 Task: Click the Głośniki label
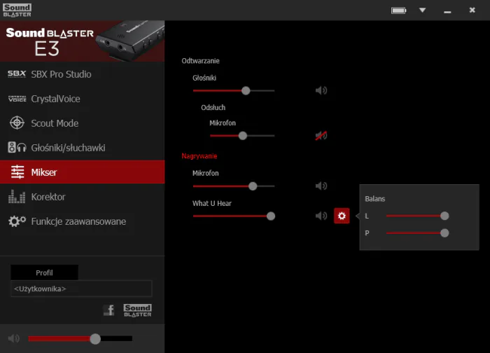(x=204, y=78)
